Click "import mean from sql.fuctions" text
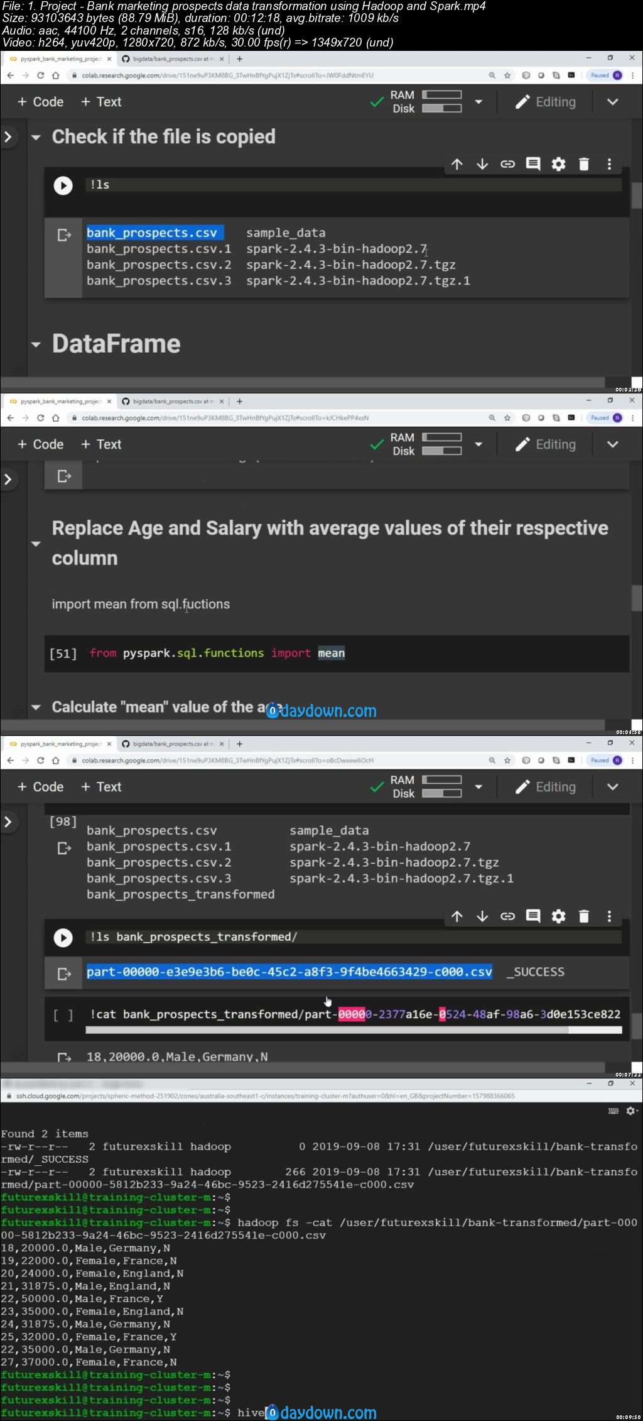Screen dimensions: 643x1421 tap(141, 605)
